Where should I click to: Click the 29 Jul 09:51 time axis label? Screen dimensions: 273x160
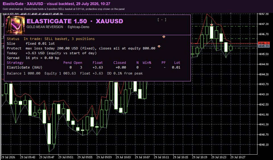(66, 157)
